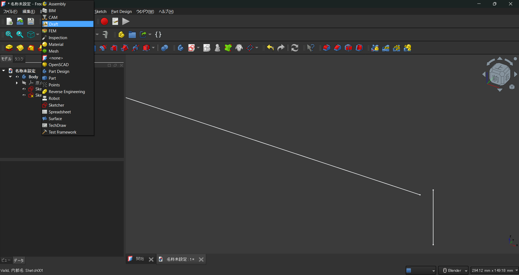519x275 pixels.
Task: Click the blue Create Group folder icon
Action: (x=132, y=35)
